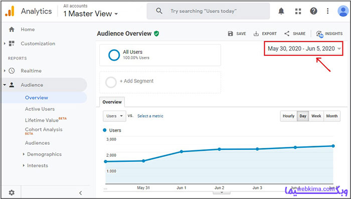Viewport: 351px width, 199px height.
Task: Click the All Users segment box
Action: click(160, 55)
